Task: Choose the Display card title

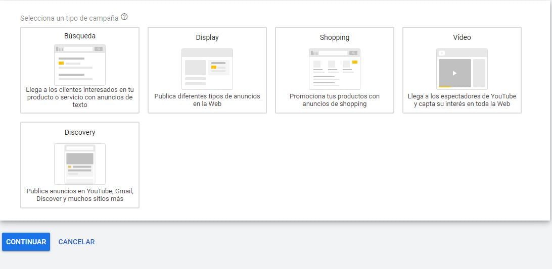Action: pos(207,37)
